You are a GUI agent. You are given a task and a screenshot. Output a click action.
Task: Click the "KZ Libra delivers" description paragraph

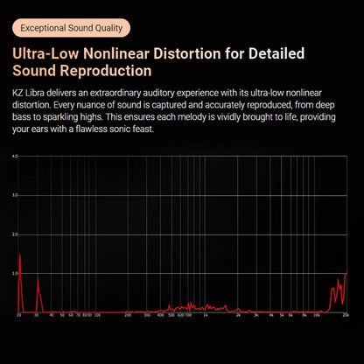(174, 111)
